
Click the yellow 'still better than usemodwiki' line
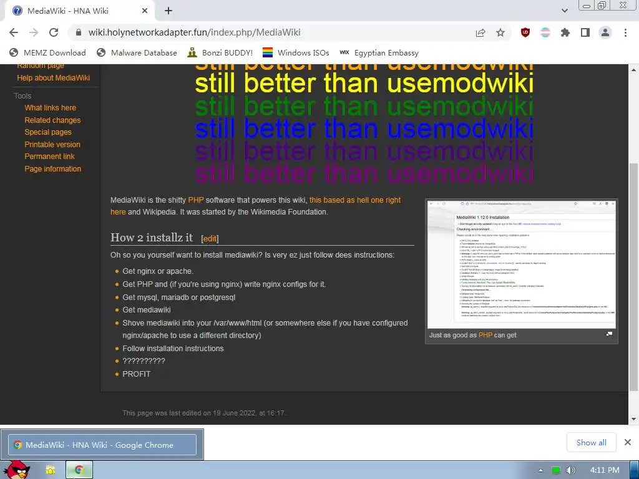click(x=364, y=84)
